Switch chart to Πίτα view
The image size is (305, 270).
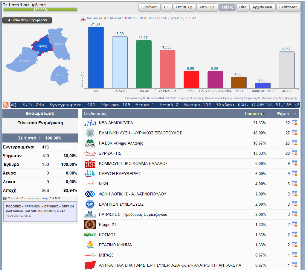click(x=243, y=7)
